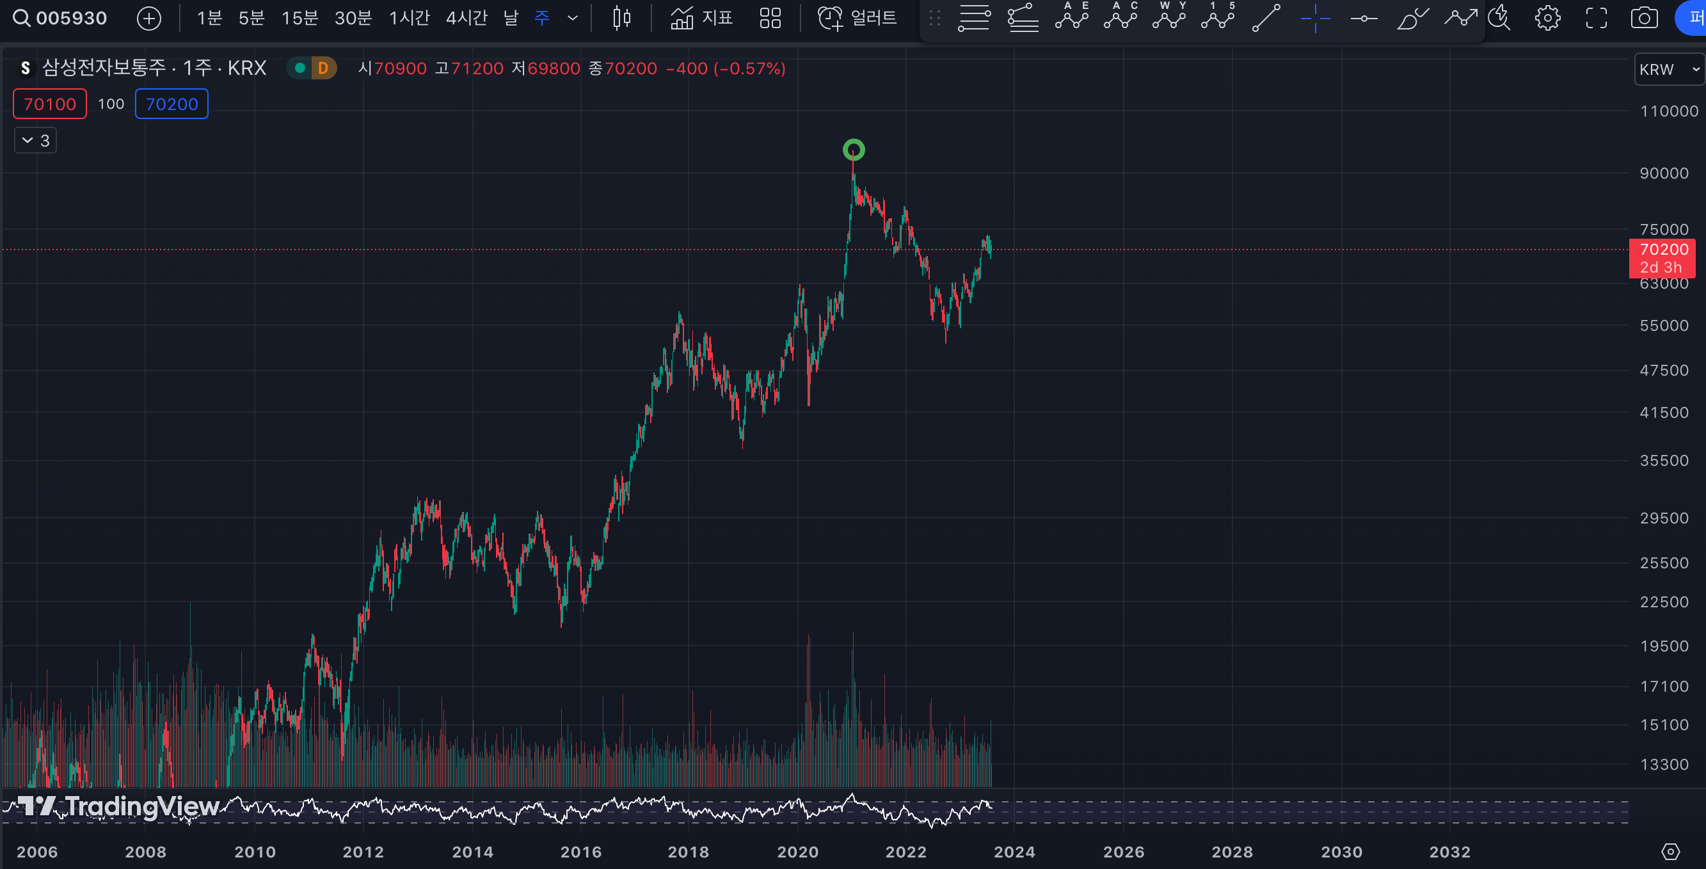Select the arrow path drawing tool
Viewport: 1706px width, 869px height.
(x=1461, y=18)
